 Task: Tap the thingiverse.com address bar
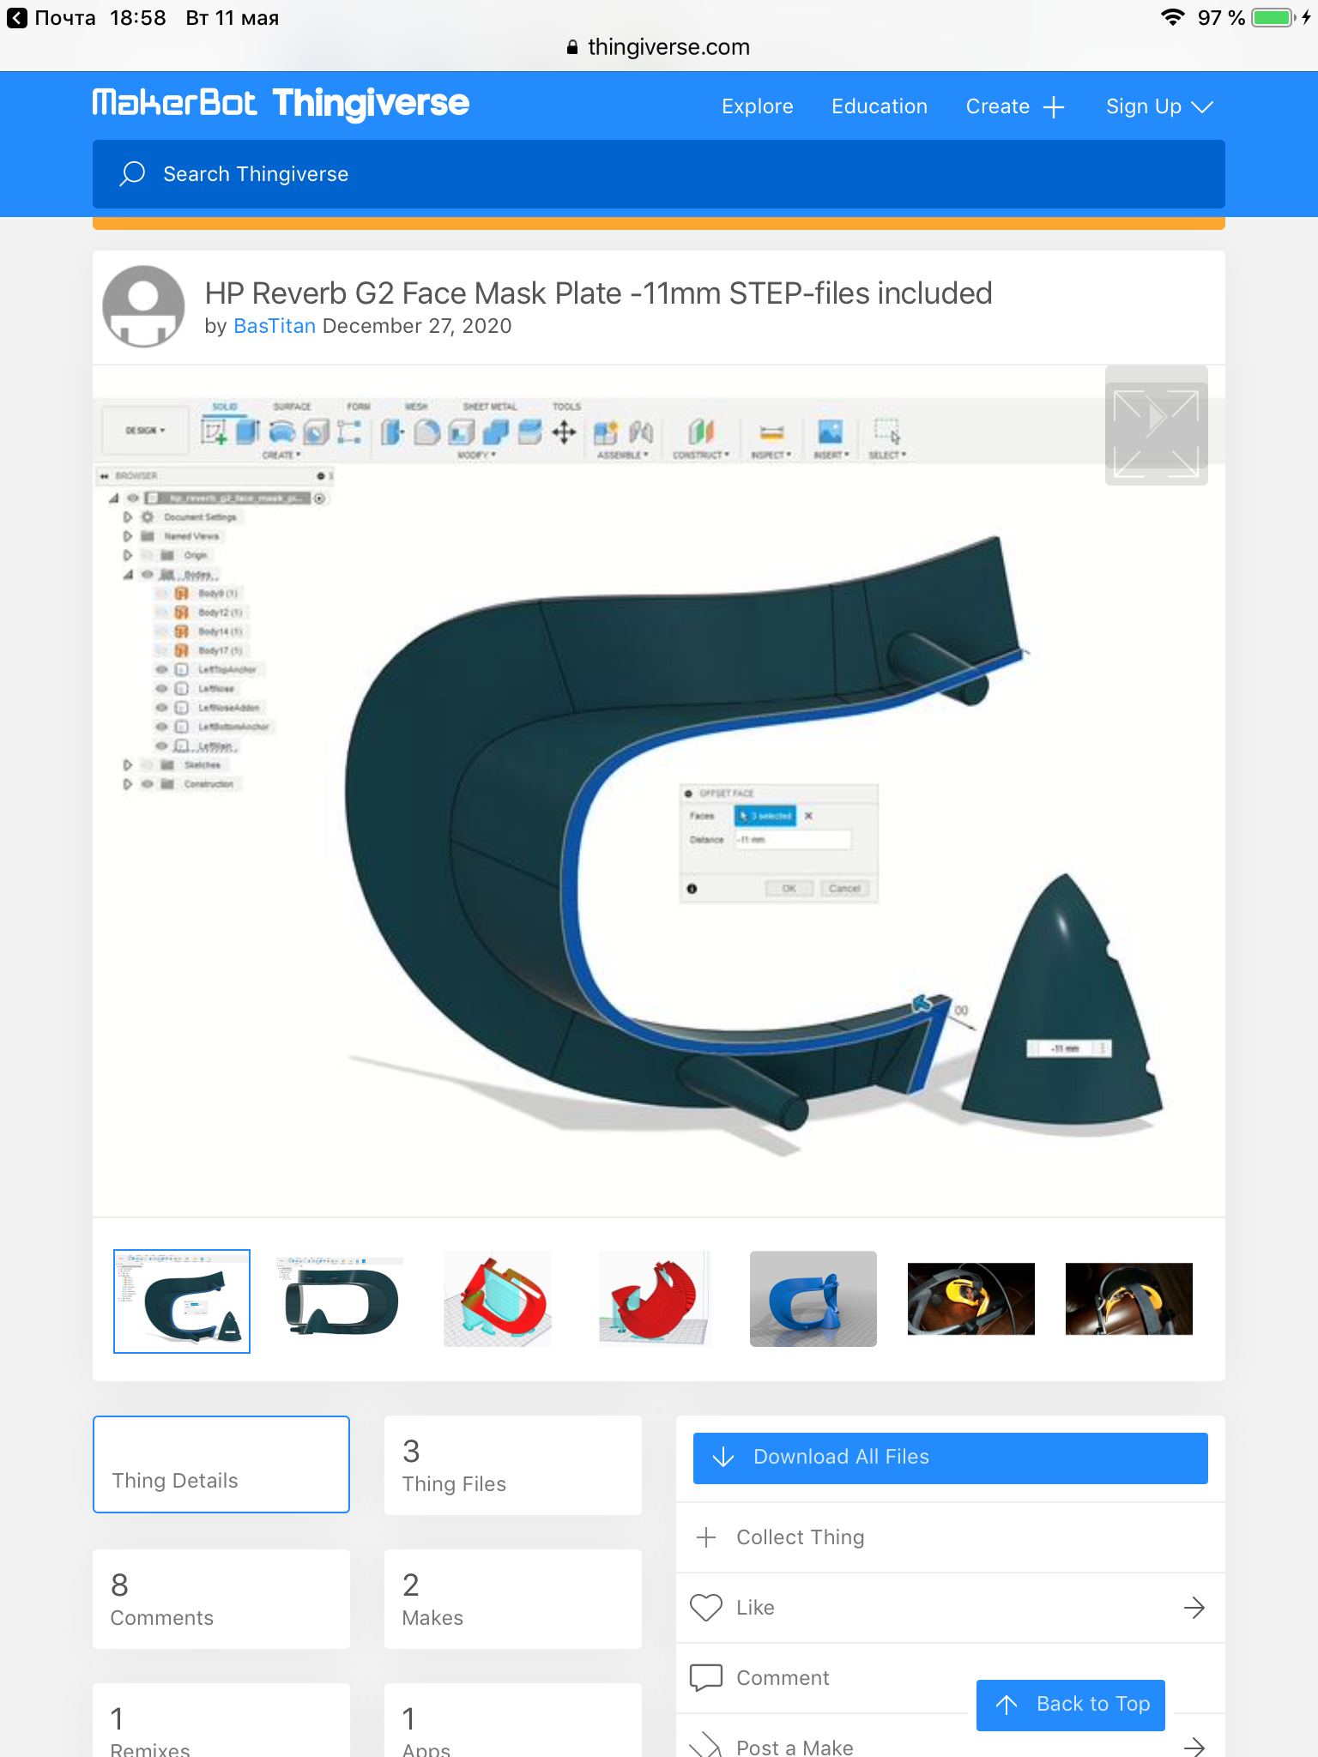[659, 47]
